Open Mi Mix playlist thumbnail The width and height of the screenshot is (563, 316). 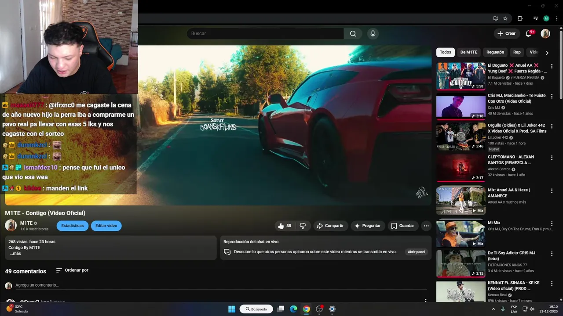(461, 233)
